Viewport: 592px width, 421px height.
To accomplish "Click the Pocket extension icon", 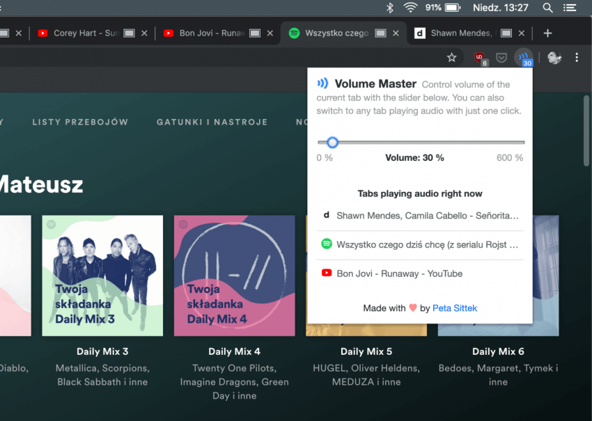I will point(501,58).
